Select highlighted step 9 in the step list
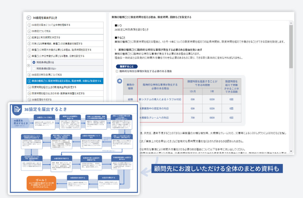 (65, 81)
